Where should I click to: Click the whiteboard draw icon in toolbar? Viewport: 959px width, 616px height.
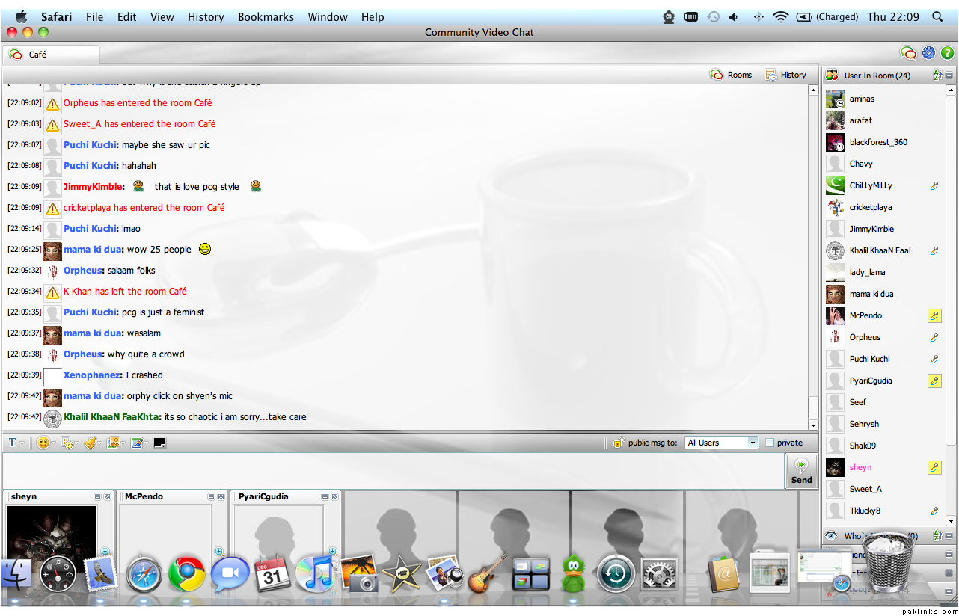click(x=137, y=443)
